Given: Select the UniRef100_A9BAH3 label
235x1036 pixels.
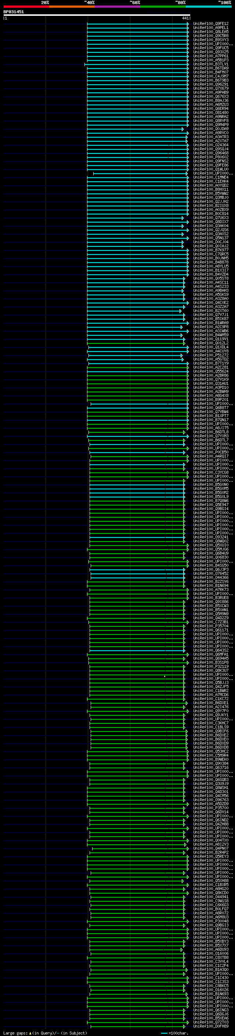Looking at the screenshot, I should pos(211,291).
